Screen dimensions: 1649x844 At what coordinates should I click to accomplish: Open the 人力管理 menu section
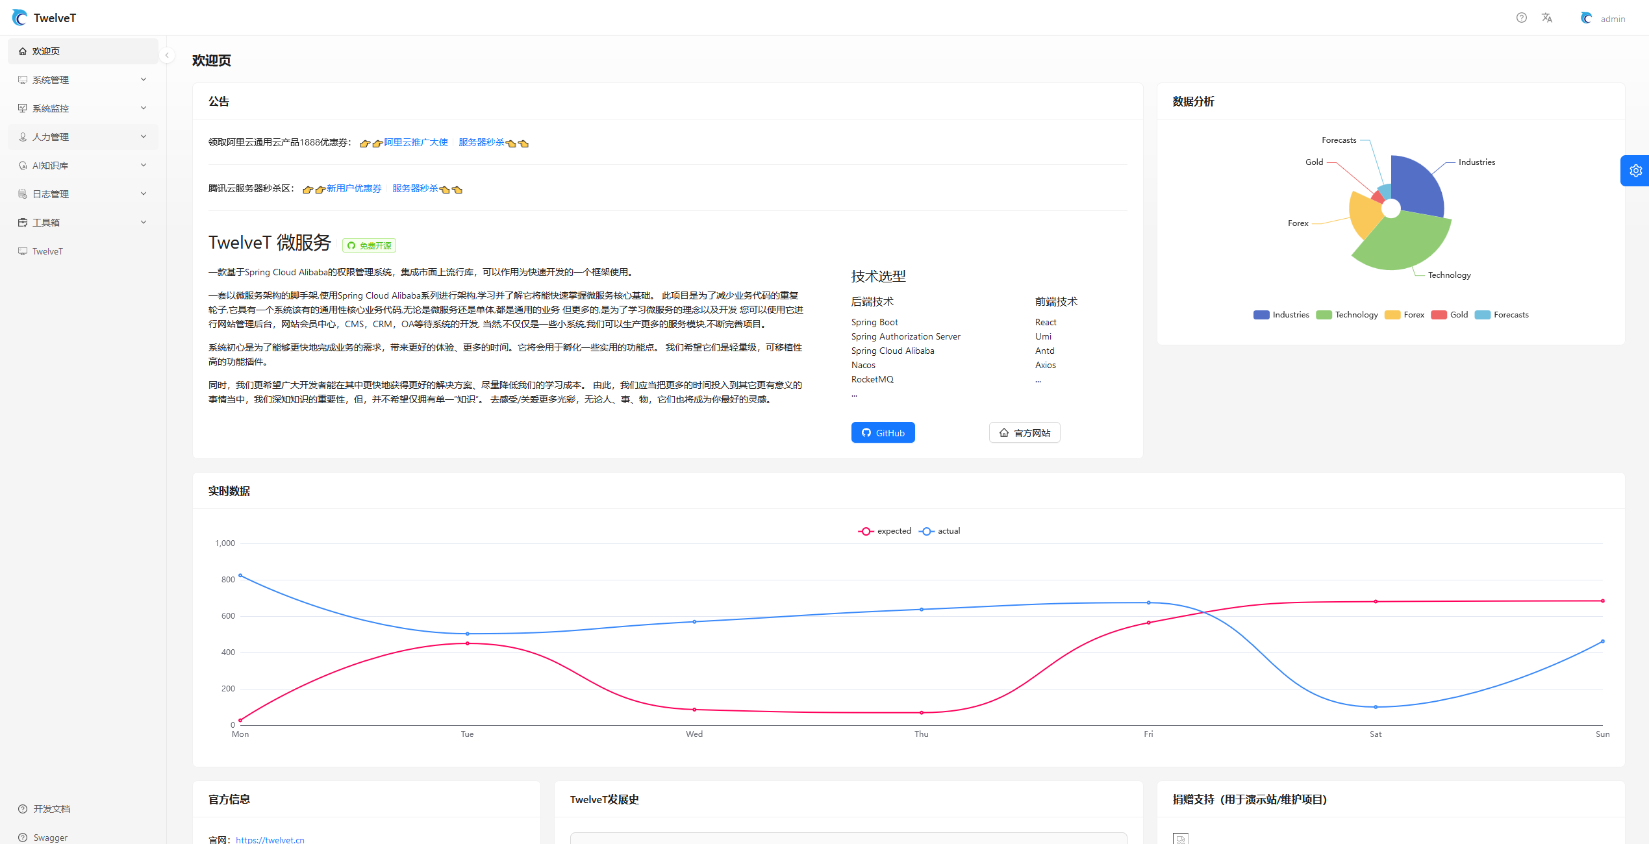[x=81, y=137]
